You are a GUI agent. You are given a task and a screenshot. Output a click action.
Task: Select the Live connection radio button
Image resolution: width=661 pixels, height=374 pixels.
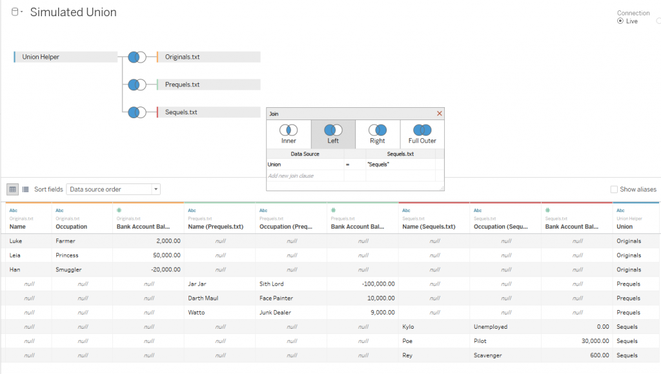point(621,20)
